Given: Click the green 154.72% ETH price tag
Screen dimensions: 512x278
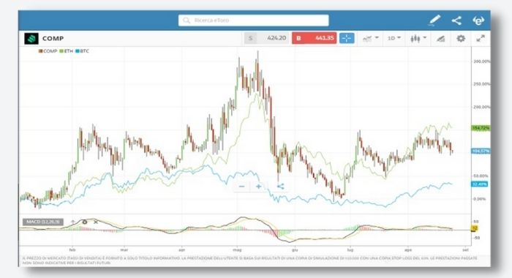Looking at the screenshot, I should (x=481, y=128).
